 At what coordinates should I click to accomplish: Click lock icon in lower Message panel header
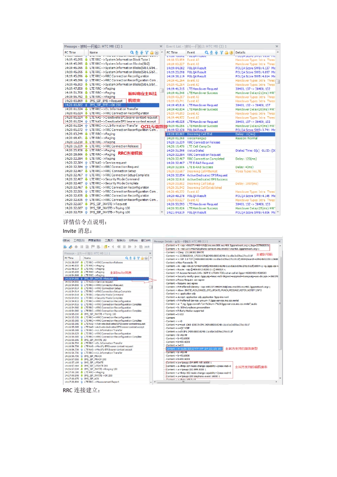(x=142, y=258)
